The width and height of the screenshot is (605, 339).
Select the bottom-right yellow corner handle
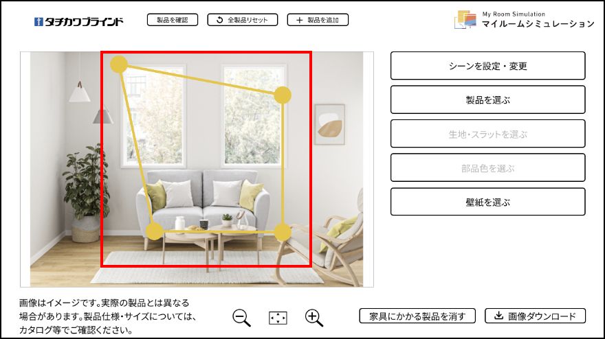coord(283,233)
